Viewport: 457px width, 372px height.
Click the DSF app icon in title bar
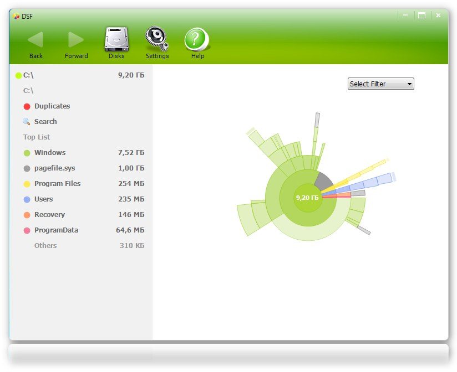point(16,15)
